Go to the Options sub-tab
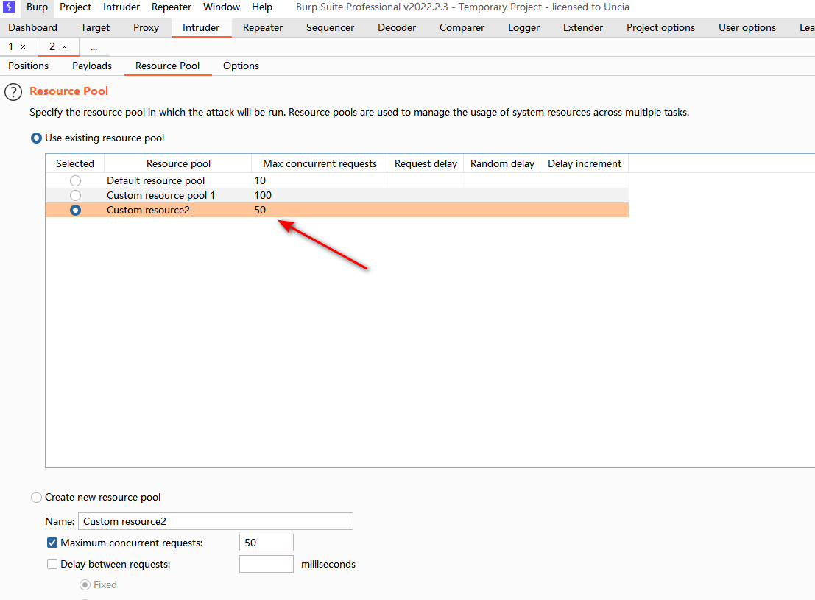This screenshot has height=600, width=815. pyautogui.click(x=241, y=66)
